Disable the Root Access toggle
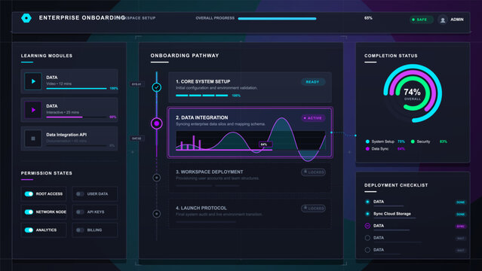The height and width of the screenshot is (271, 482). coord(29,194)
